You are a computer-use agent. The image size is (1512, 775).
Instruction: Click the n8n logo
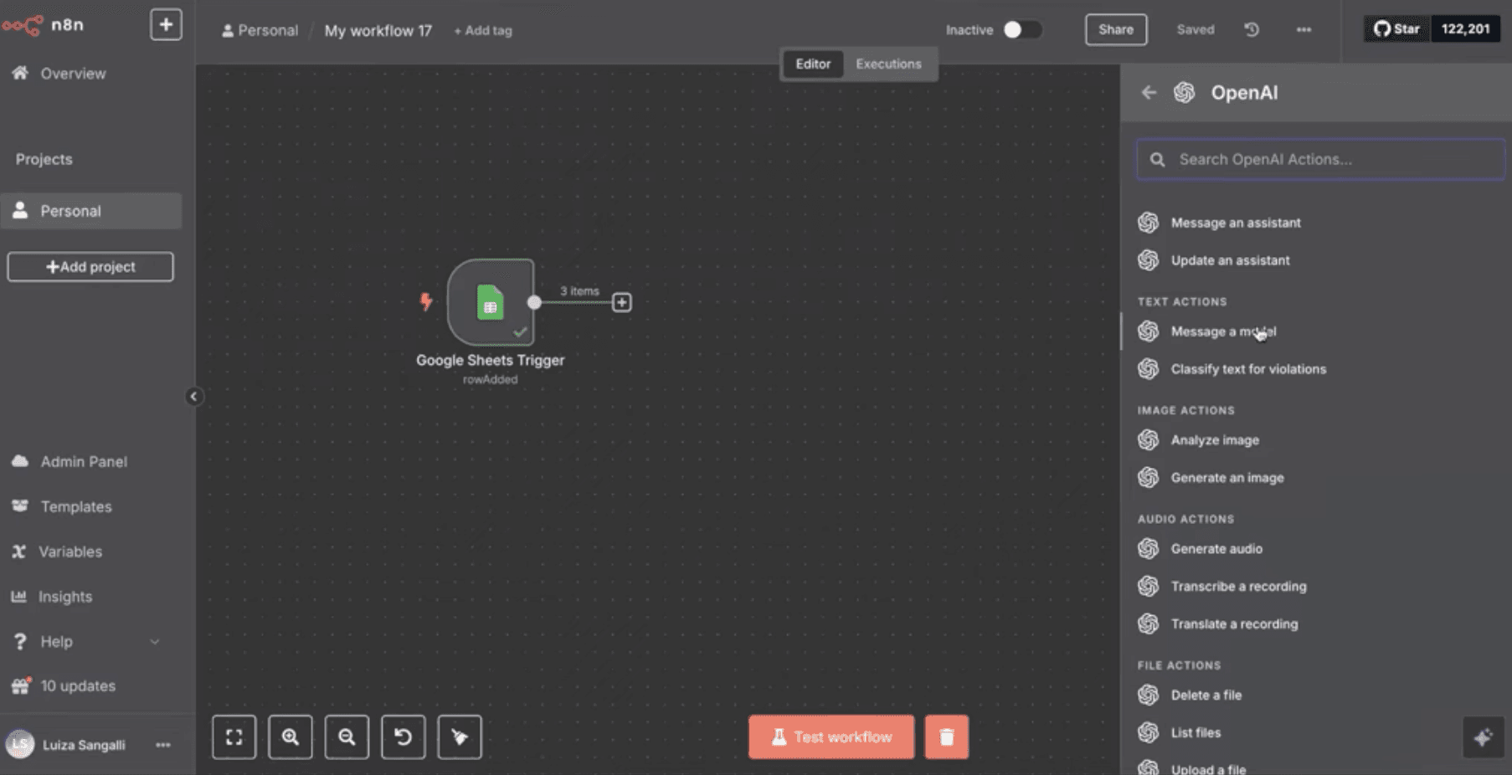(43, 25)
